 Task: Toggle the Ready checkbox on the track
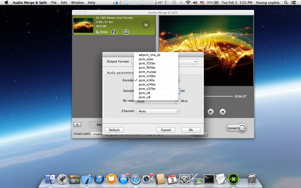pyautogui.click(x=98, y=32)
